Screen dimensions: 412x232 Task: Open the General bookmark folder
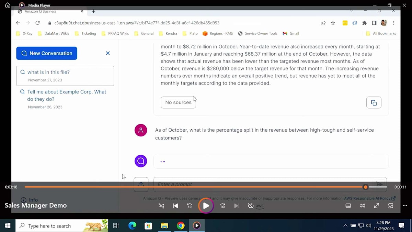144,33
